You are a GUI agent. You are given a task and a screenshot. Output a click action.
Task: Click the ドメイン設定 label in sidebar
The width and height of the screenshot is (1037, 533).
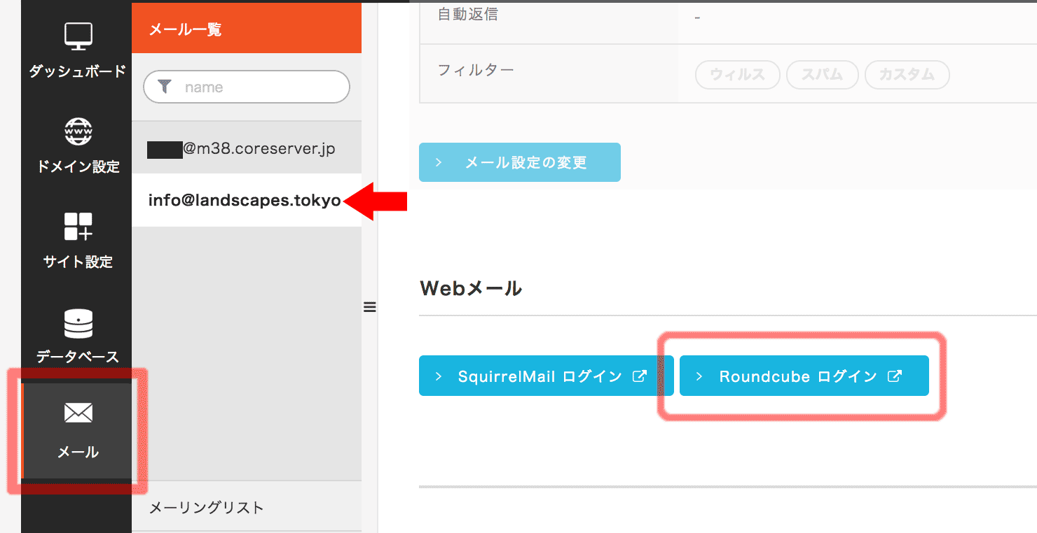tap(78, 167)
